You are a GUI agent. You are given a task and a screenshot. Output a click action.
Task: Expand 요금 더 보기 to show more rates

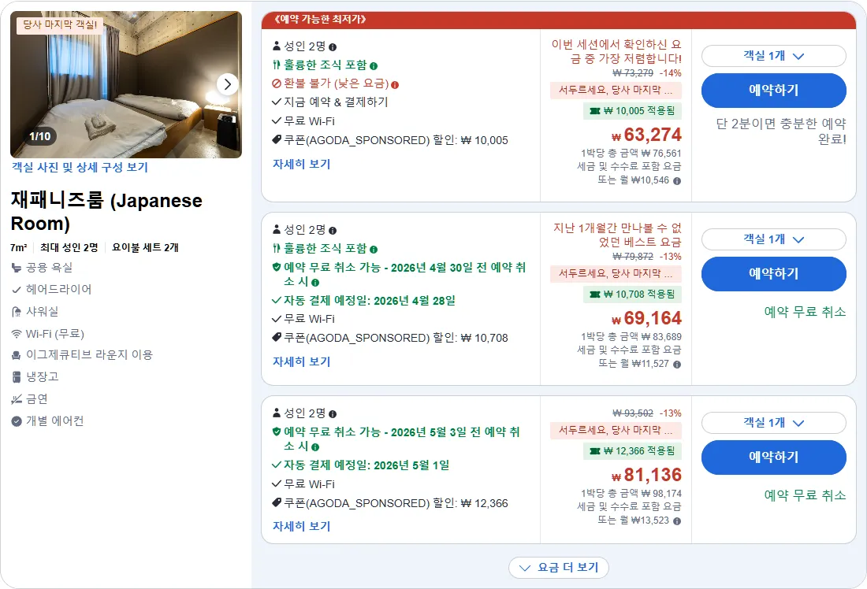click(x=559, y=568)
